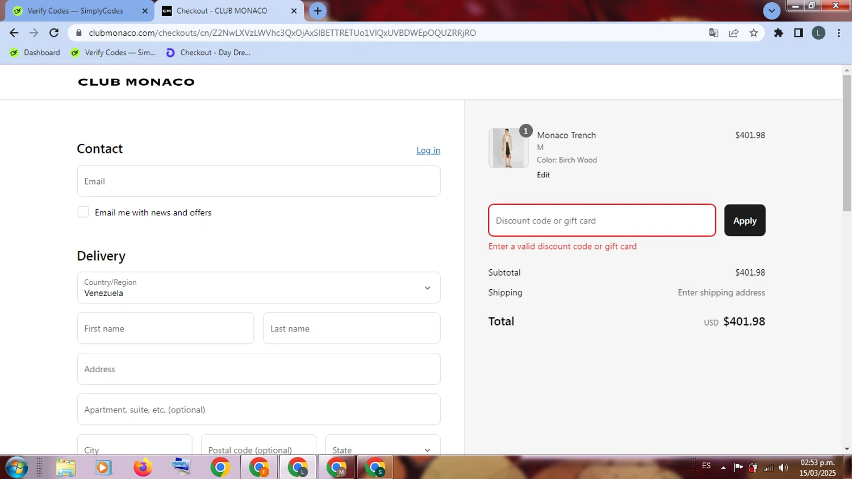Click the Monaco Trench product thumbnail

[508, 148]
